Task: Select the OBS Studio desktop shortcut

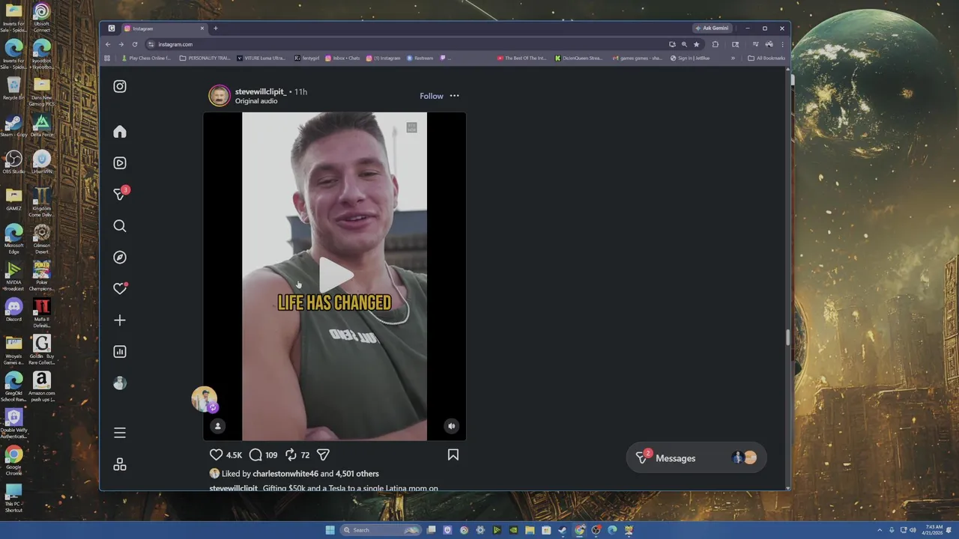Action: point(13,162)
